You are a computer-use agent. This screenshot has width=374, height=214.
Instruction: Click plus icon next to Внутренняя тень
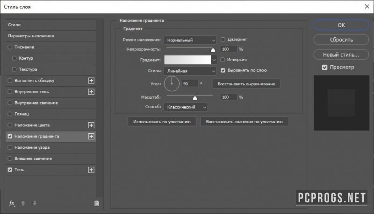[x=91, y=92]
